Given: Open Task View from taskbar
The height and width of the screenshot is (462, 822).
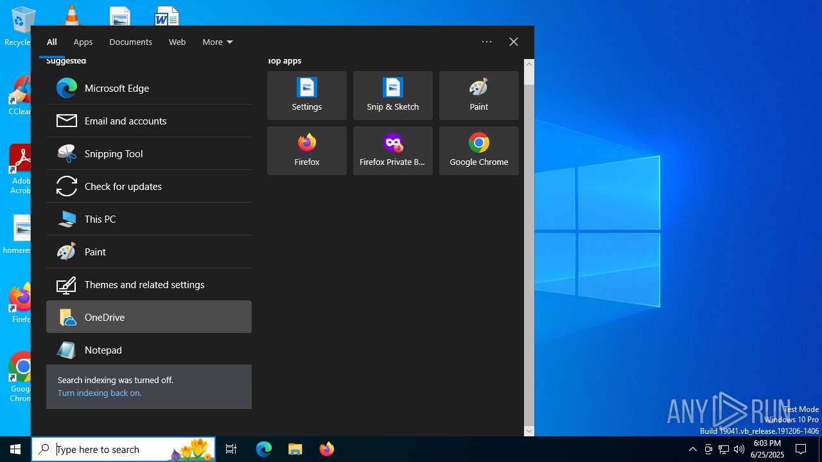Looking at the screenshot, I should point(231,449).
